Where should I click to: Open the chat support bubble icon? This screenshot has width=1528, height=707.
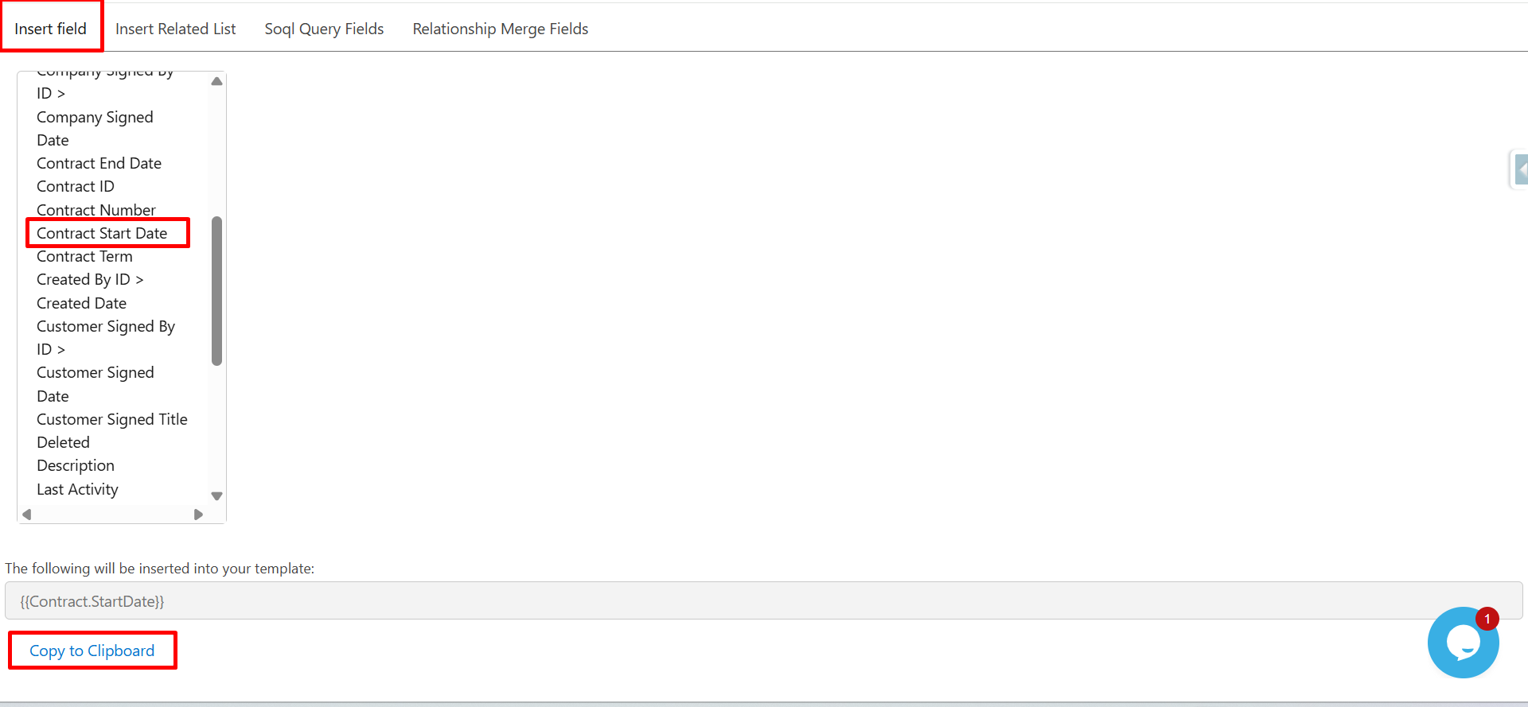click(1463, 643)
